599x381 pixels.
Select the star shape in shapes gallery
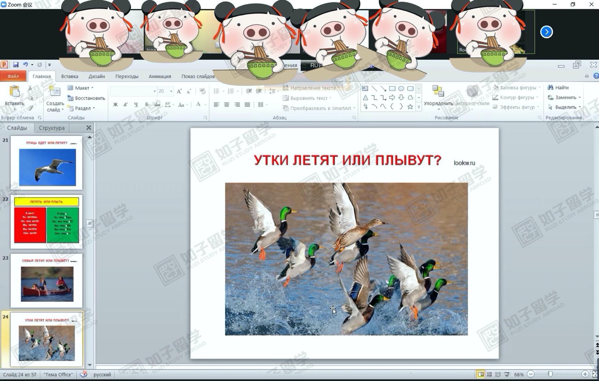(x=410, y=107)
